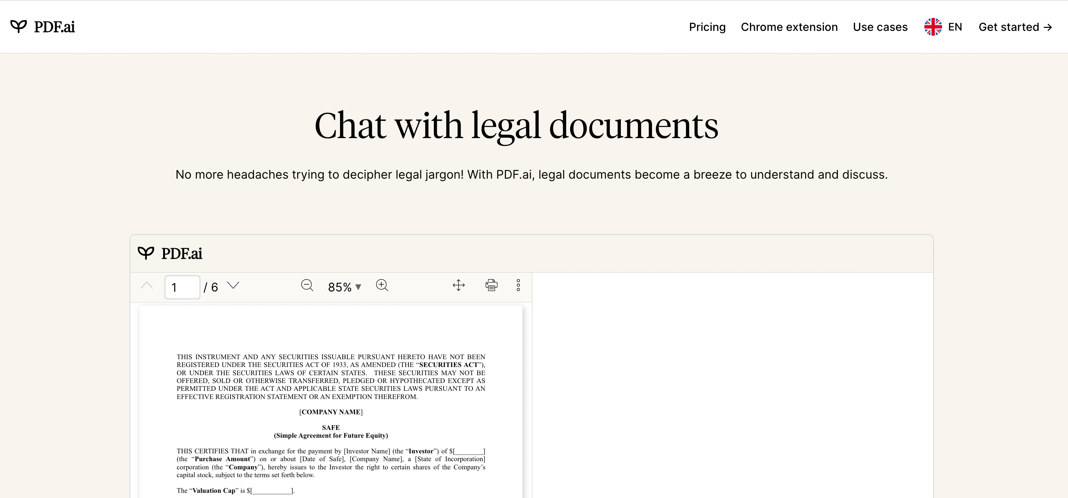Screen dimensions: 1068x498
Task: Go to next page with down chevron
Action: [x=233, y=285]
